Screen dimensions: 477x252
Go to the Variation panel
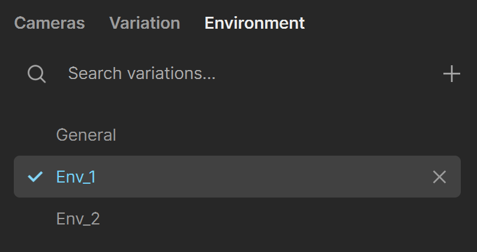pyautogui.click(x=145, y=23)
